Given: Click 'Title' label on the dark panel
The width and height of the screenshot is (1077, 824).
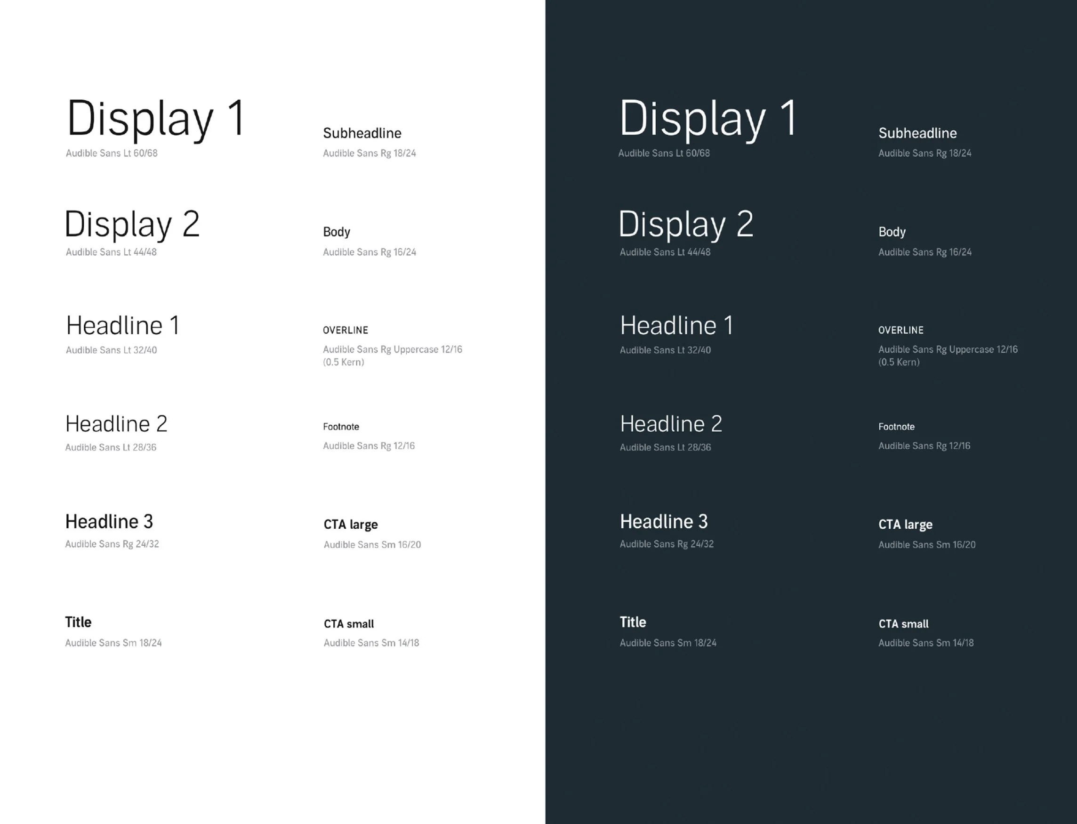Looking at the screenshot, I should pyautogui.click(x=633, y=622).
